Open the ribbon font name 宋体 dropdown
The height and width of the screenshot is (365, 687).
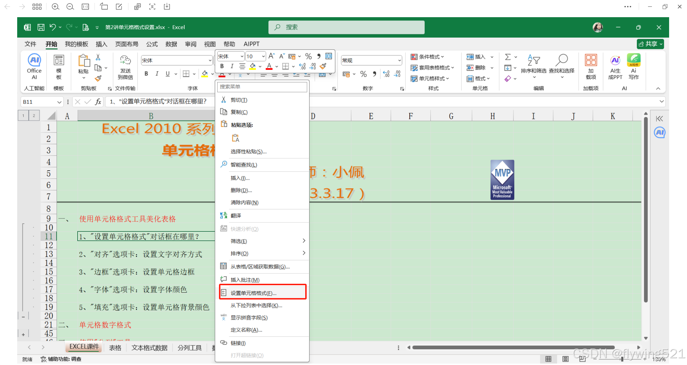pos(210,60)
